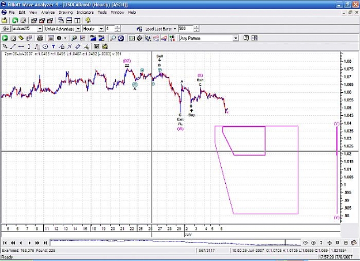
Task: Open the Indicators menu
Action: 85,13
